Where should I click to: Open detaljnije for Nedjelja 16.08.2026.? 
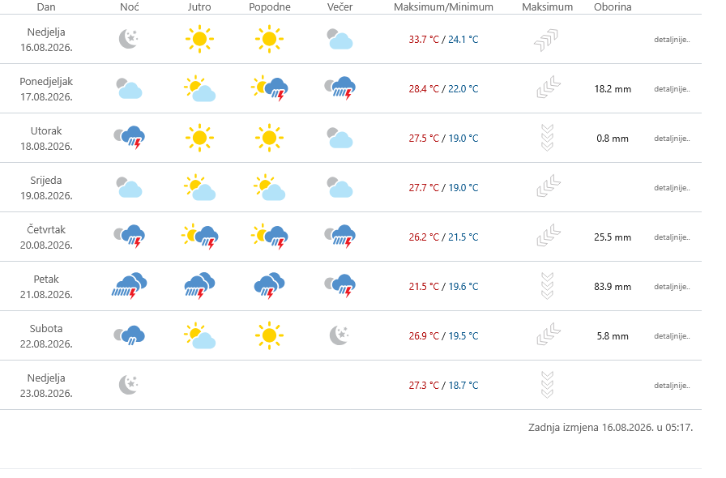pos(672,40)
